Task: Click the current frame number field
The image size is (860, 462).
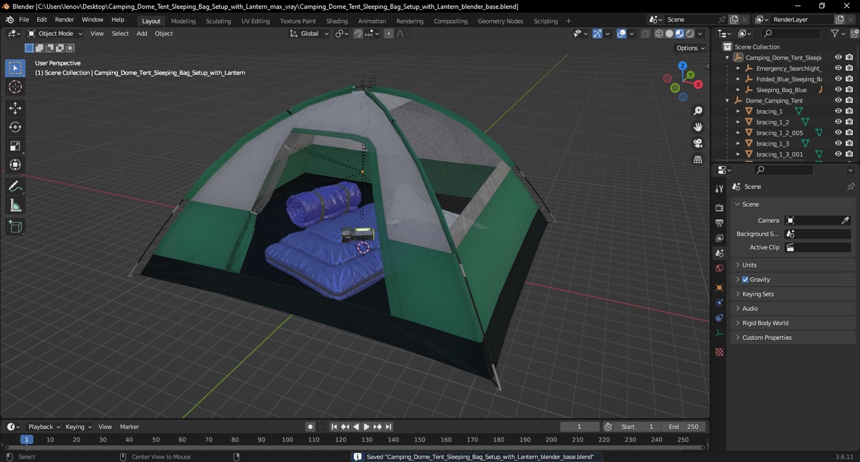Action: coord(579,427)
